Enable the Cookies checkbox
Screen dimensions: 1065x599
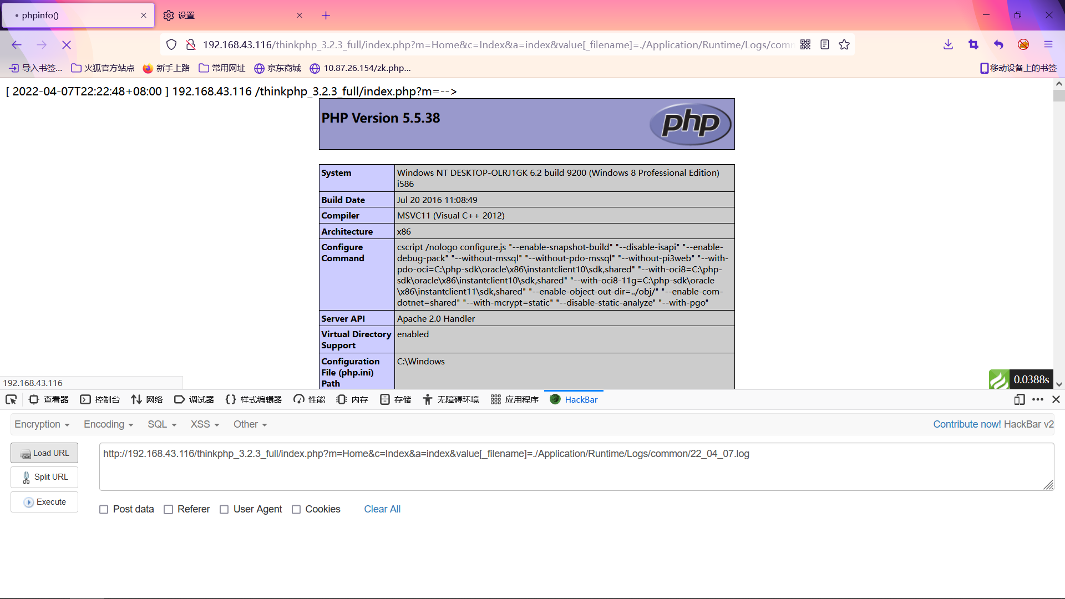(x=296, y=509)
